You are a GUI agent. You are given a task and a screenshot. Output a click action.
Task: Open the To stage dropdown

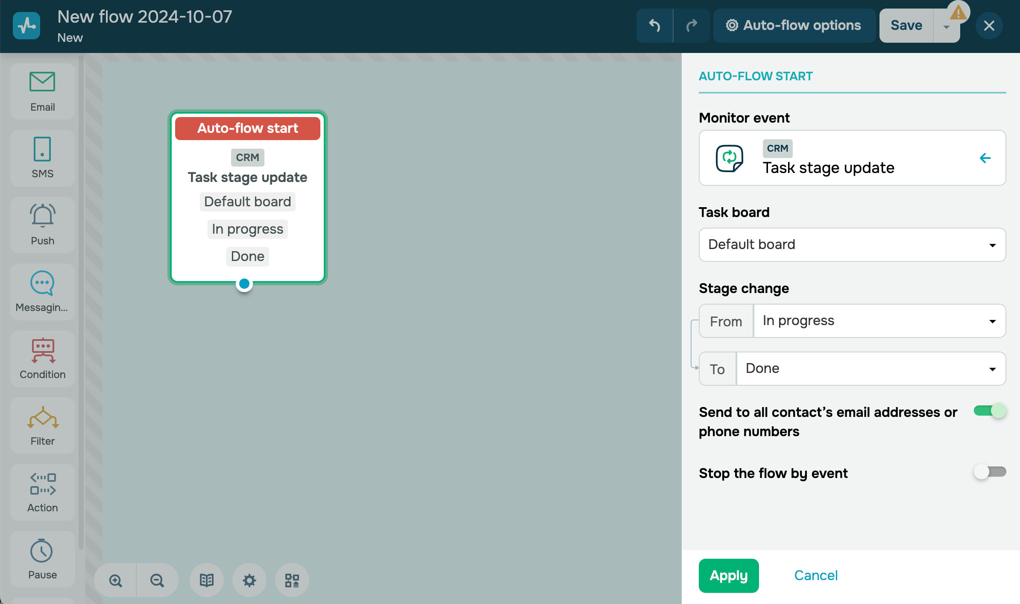pyautogui.click(x=871, y=369)
